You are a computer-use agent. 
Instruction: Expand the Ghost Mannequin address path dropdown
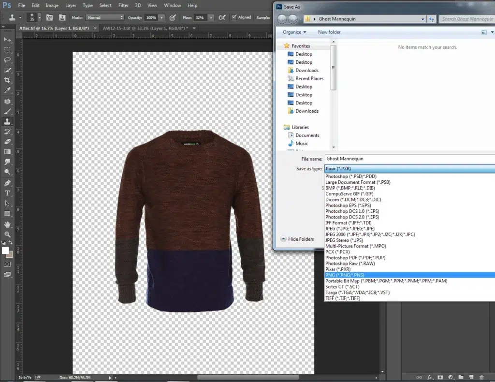422,19
